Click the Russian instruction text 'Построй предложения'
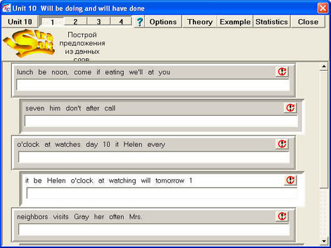The width and height of the screenshot is (331, 248). pos(82,39)
